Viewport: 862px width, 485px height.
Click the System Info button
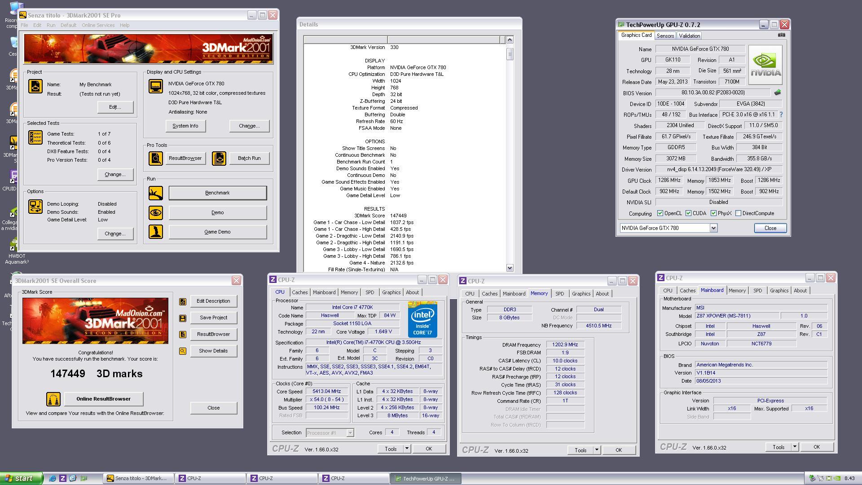coord(185,126)
